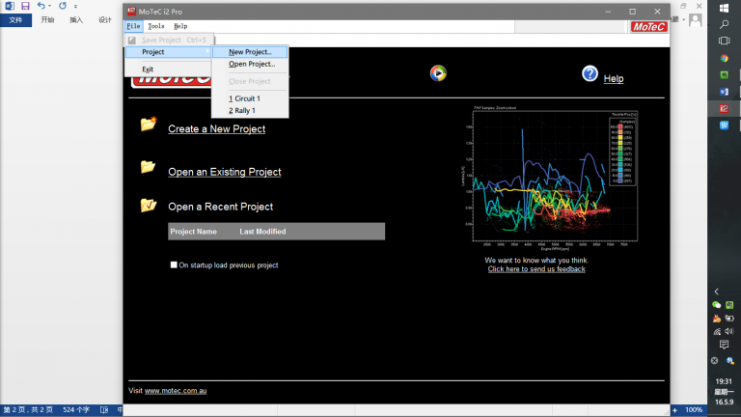
Task: Open Google Chrome from the taskbar
Action: pyautogui.click(x=724, y=58)
